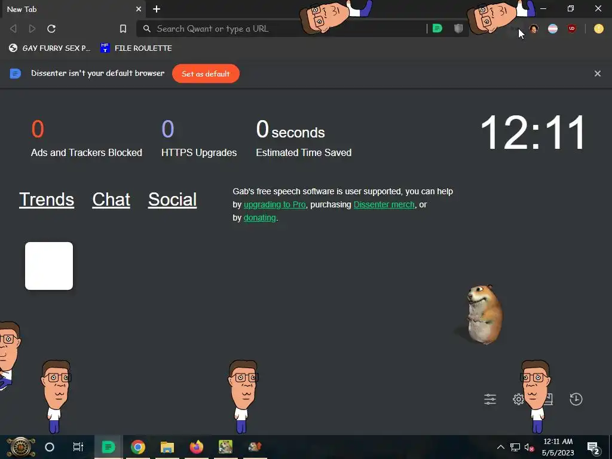Click the bookmark icon beside address bar
This screenshot has height=459, width=612.
[123, 29]
